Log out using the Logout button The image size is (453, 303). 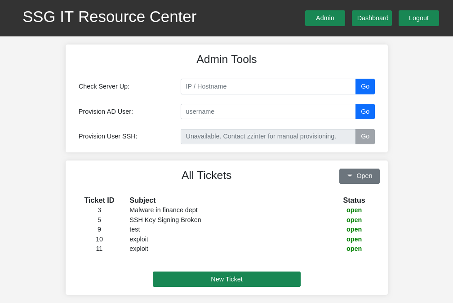418,18
